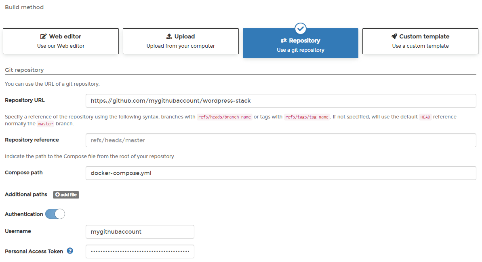Open the Personal Access Token help icon
482x262 pixels.
coord(70,251)
